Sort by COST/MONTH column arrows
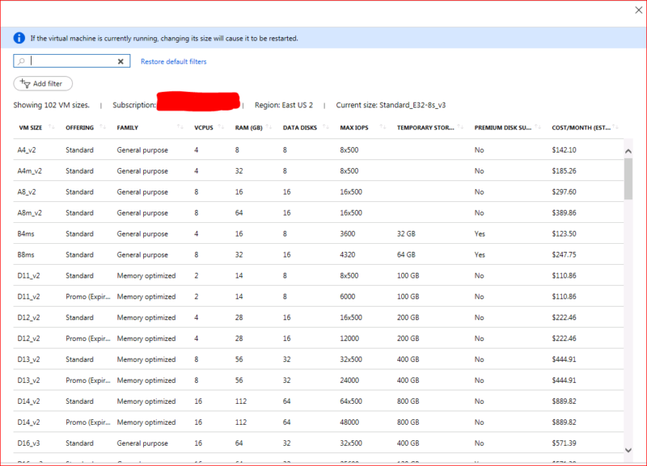Screen dimensions: 647x466 [618, 128]
